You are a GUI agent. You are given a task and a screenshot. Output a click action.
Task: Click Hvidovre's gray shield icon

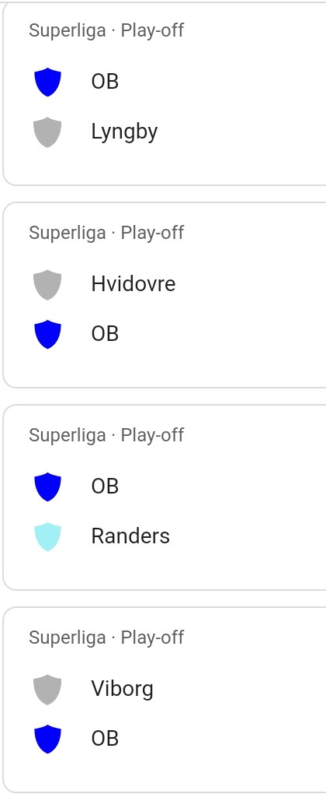(47, 284)
